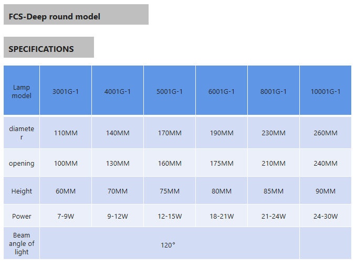The height and width of the screenshot is (269, 356).
Task: Click the Beam angle of light label
Action: coord(22,244)
